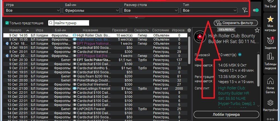Toggle the filters on/off switch
The image size is (280, 121).
(256, 10)
